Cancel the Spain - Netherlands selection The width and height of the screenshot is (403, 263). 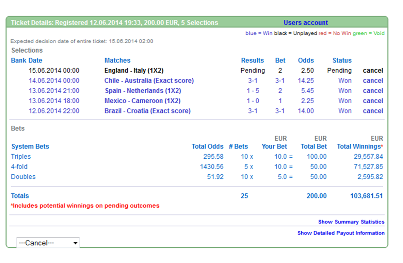[x=373, y=91]
